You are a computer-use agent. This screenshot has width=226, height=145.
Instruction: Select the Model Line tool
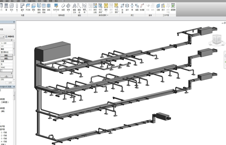click(79, 8)
